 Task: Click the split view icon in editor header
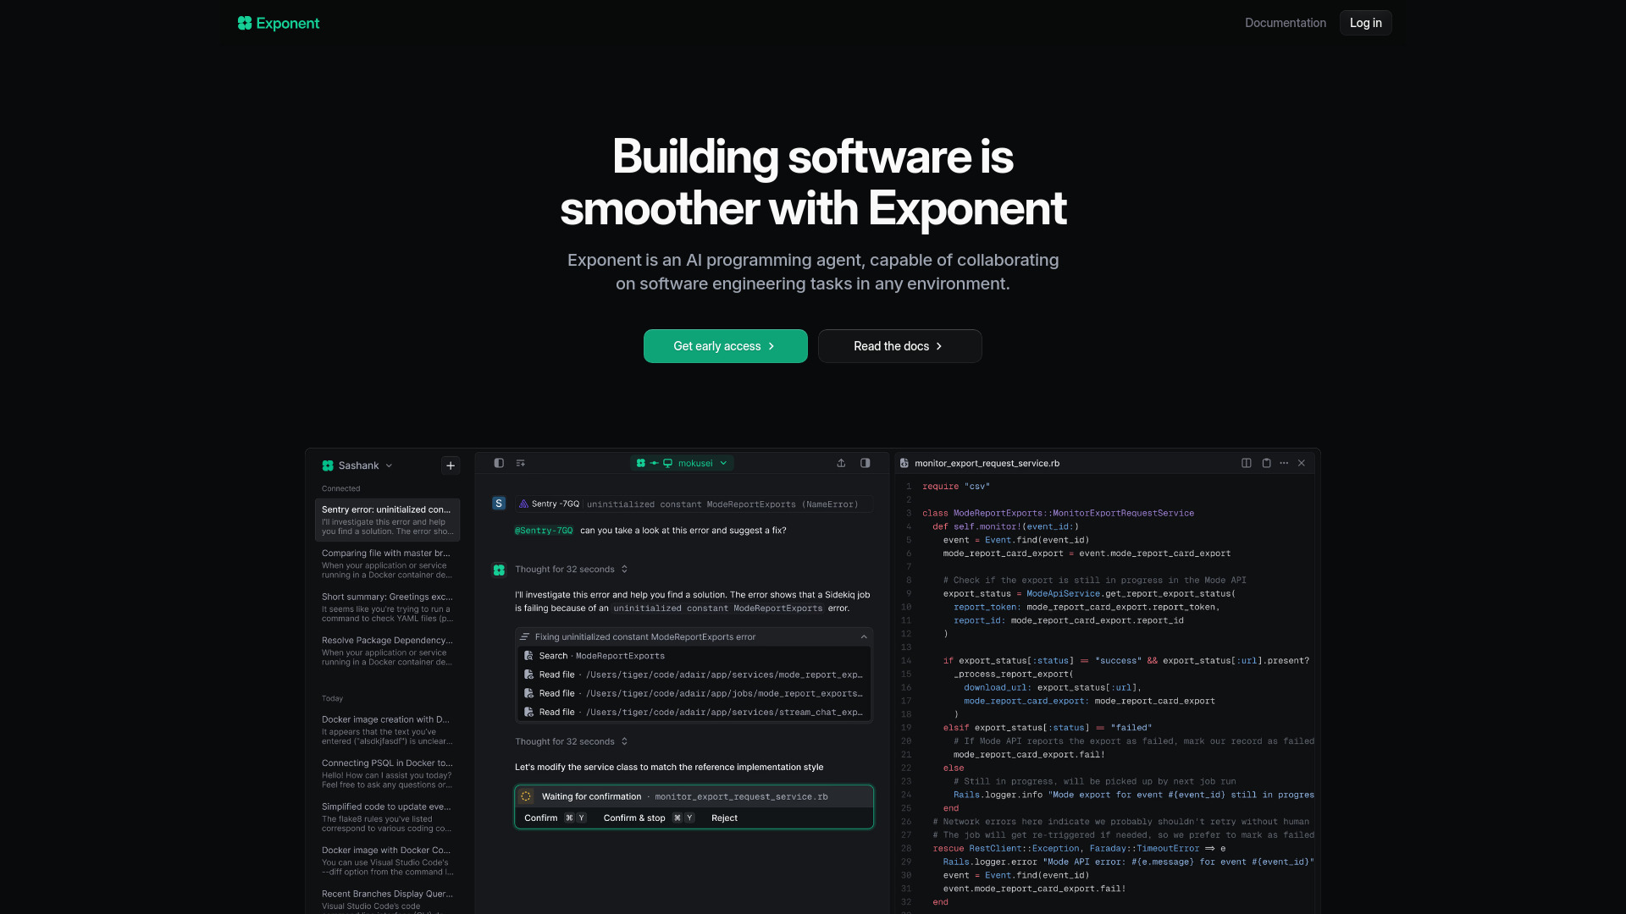[x=1247, y=463]
